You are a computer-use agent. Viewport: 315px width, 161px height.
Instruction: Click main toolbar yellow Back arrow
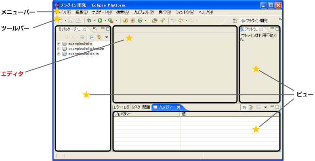click(181, 21)
